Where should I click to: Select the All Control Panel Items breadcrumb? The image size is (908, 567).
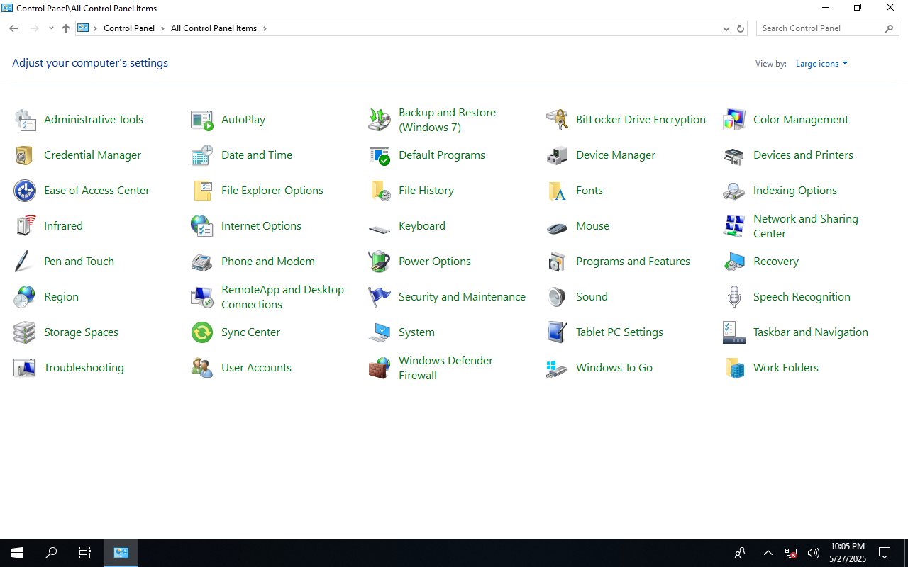214,28
